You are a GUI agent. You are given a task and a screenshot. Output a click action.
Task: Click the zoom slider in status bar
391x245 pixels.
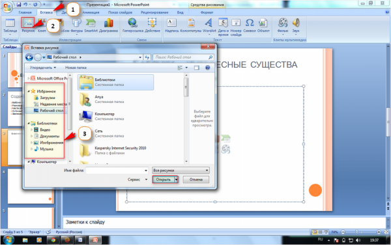point(356,232)
